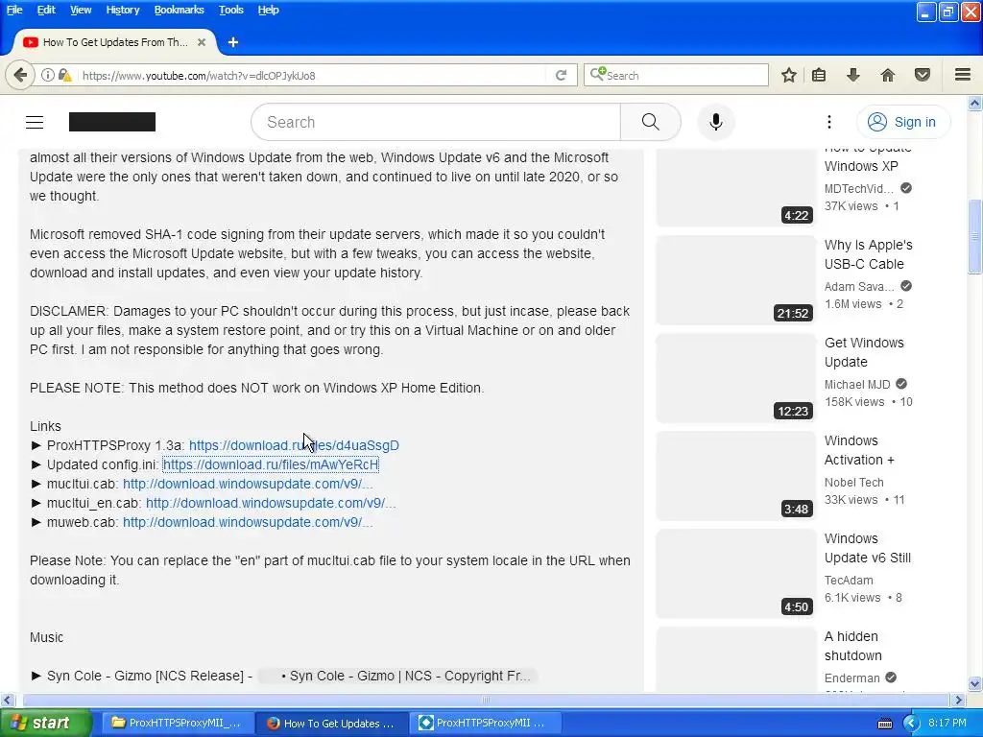983x737 pixels.
Task: Open the 4:50 Windows Update v6 thumbnail
Action: coord(736,574)
